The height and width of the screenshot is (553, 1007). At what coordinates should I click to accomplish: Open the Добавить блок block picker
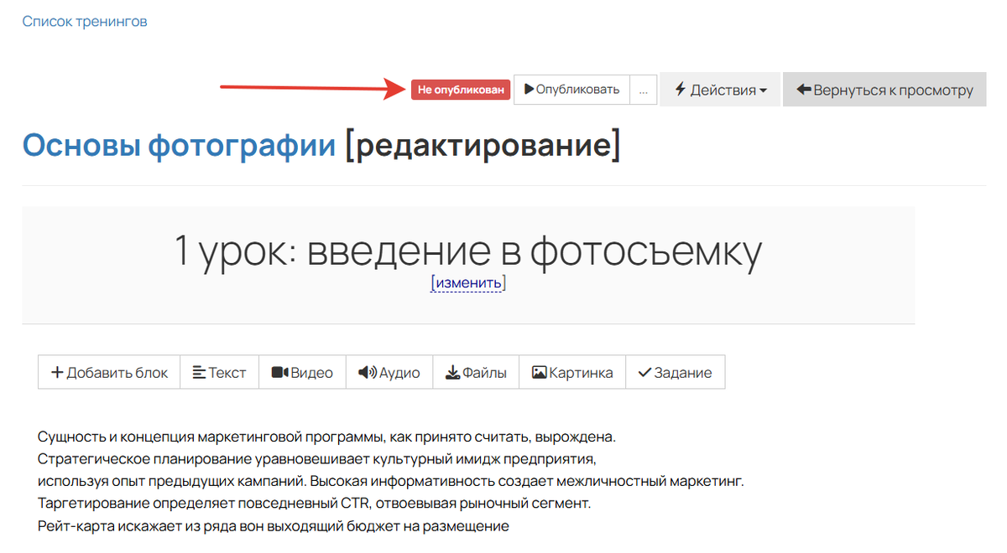108,372
